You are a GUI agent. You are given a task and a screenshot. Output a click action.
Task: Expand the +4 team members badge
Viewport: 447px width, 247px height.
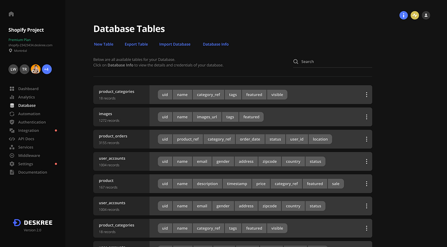coord(47,69)
